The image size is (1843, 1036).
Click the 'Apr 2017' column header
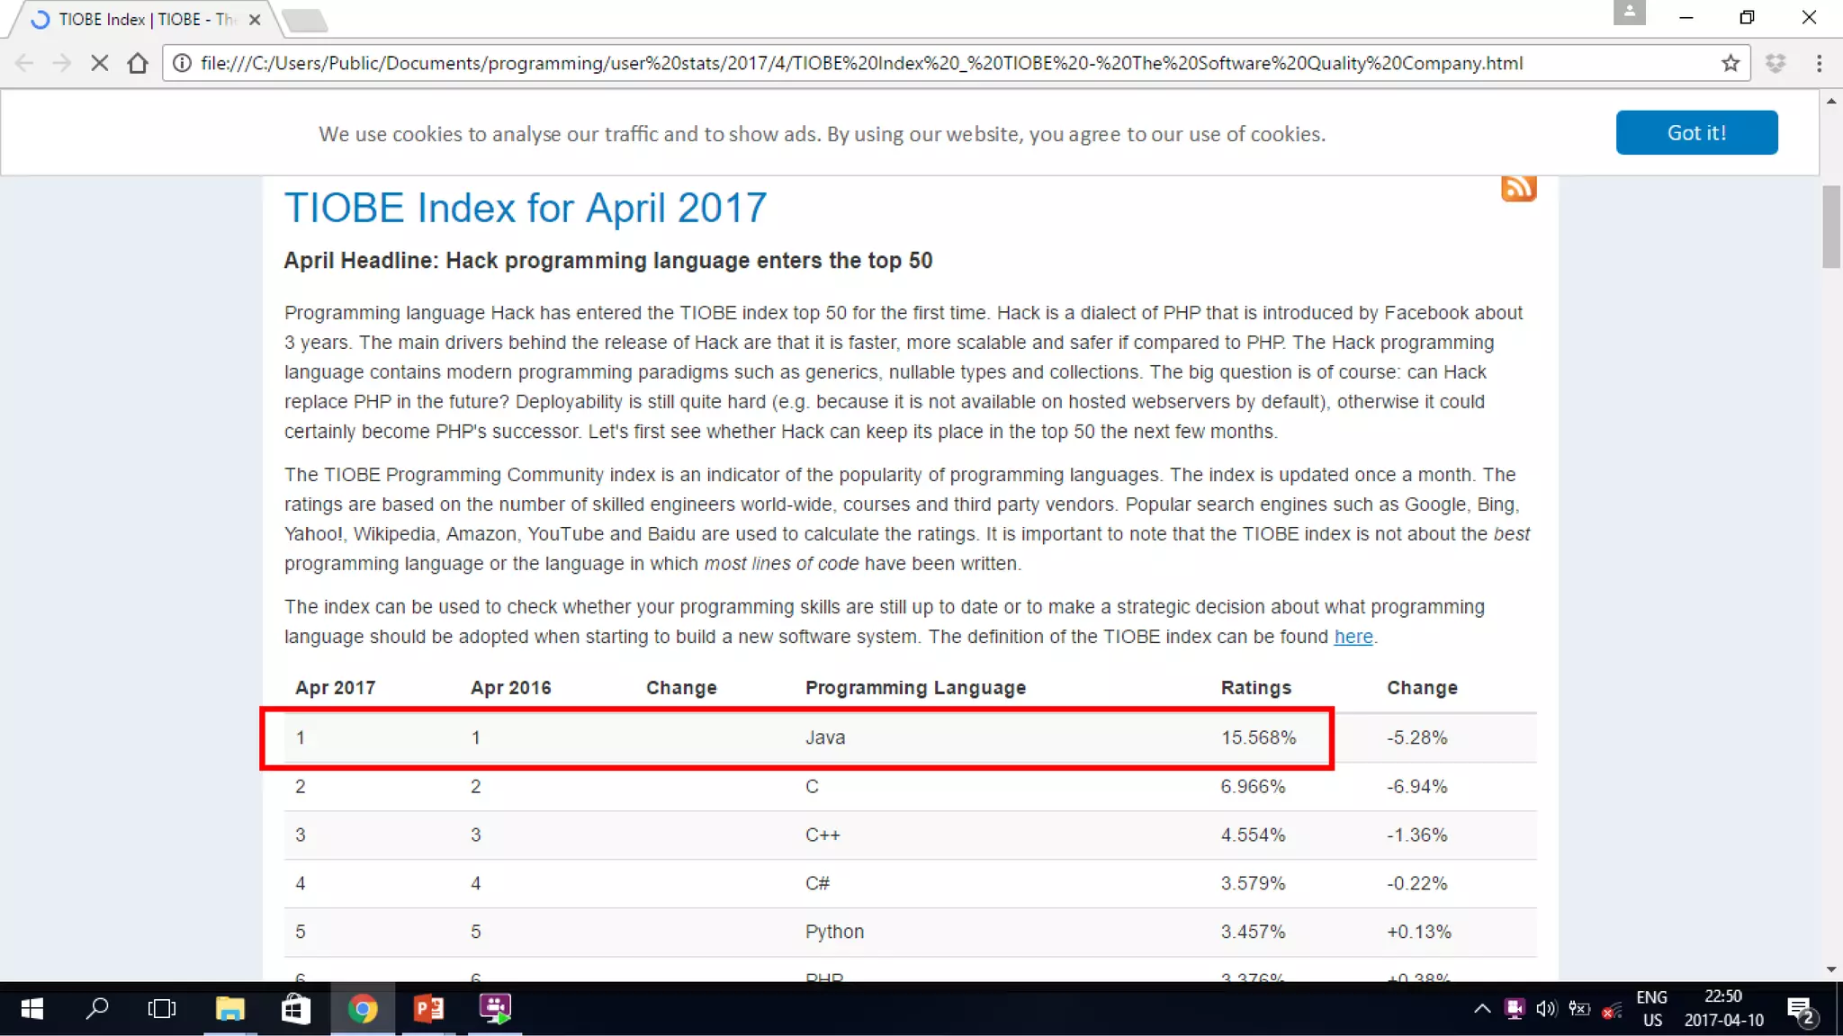(335, 688)
